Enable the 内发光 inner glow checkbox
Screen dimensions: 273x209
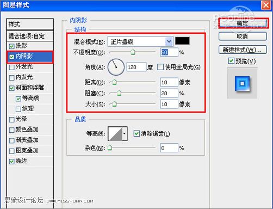(11, 78)
